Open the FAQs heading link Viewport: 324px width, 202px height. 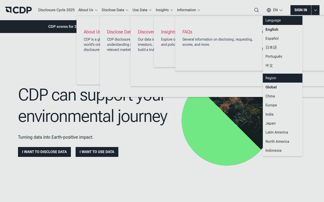(x=187, y=32)
